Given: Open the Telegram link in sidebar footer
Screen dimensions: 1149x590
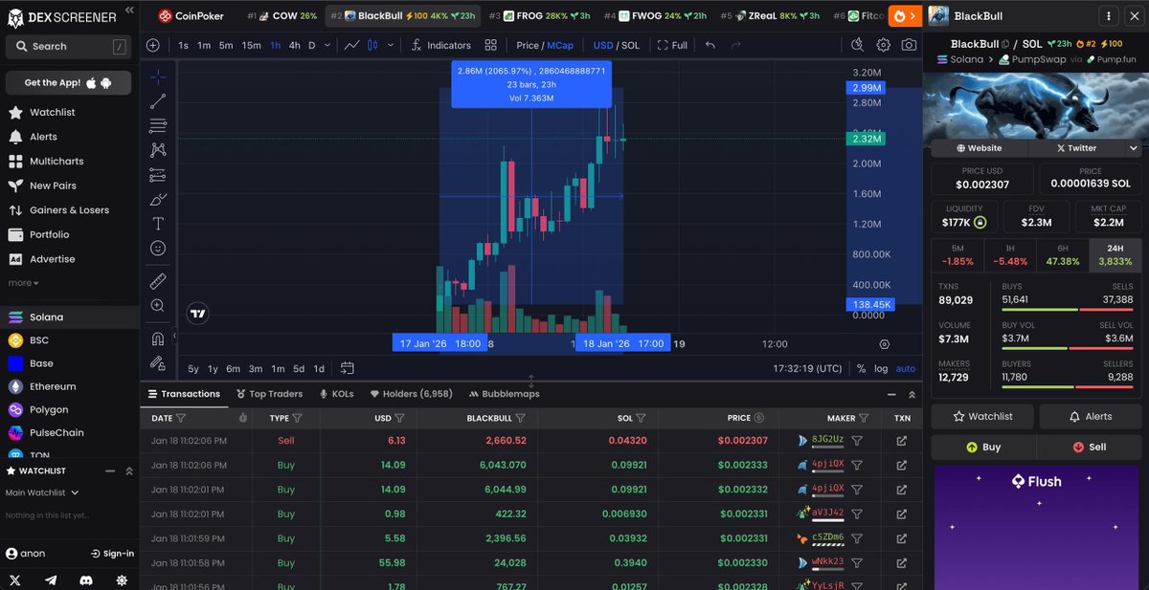Looking at the screenshot, I should 52,580.
